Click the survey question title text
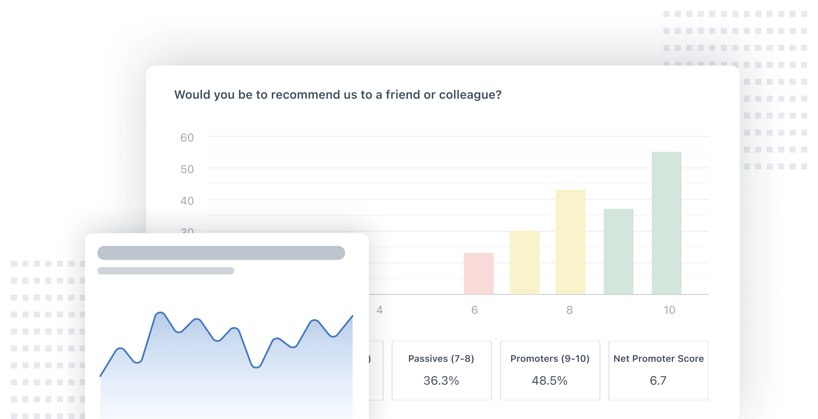 click(x=337, y=95)
